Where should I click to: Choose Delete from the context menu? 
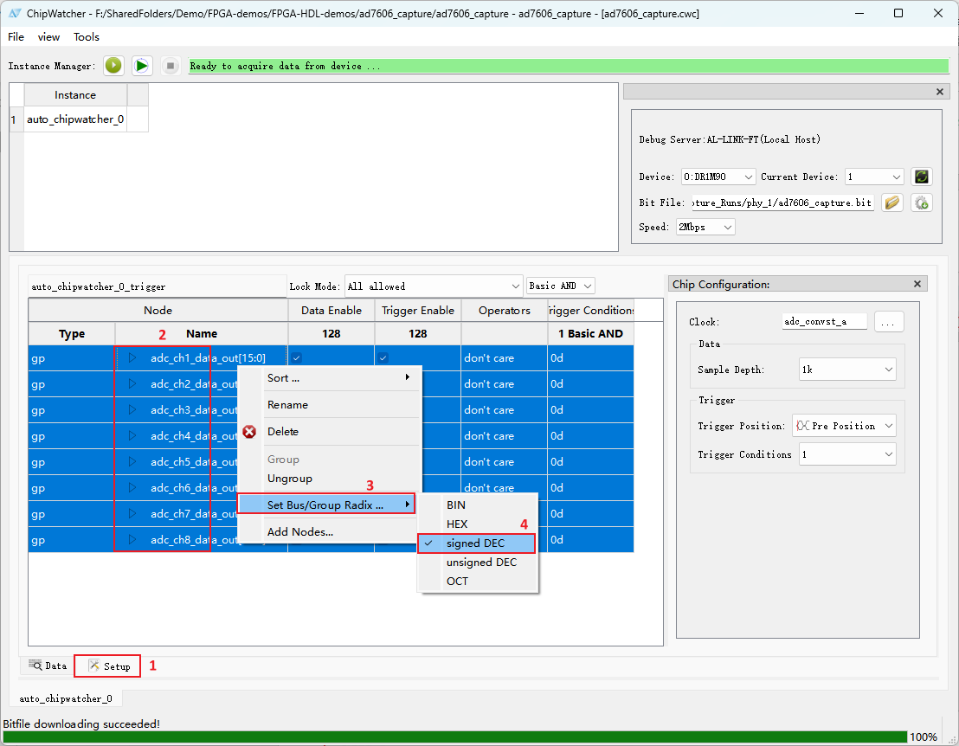click(329, 432)
